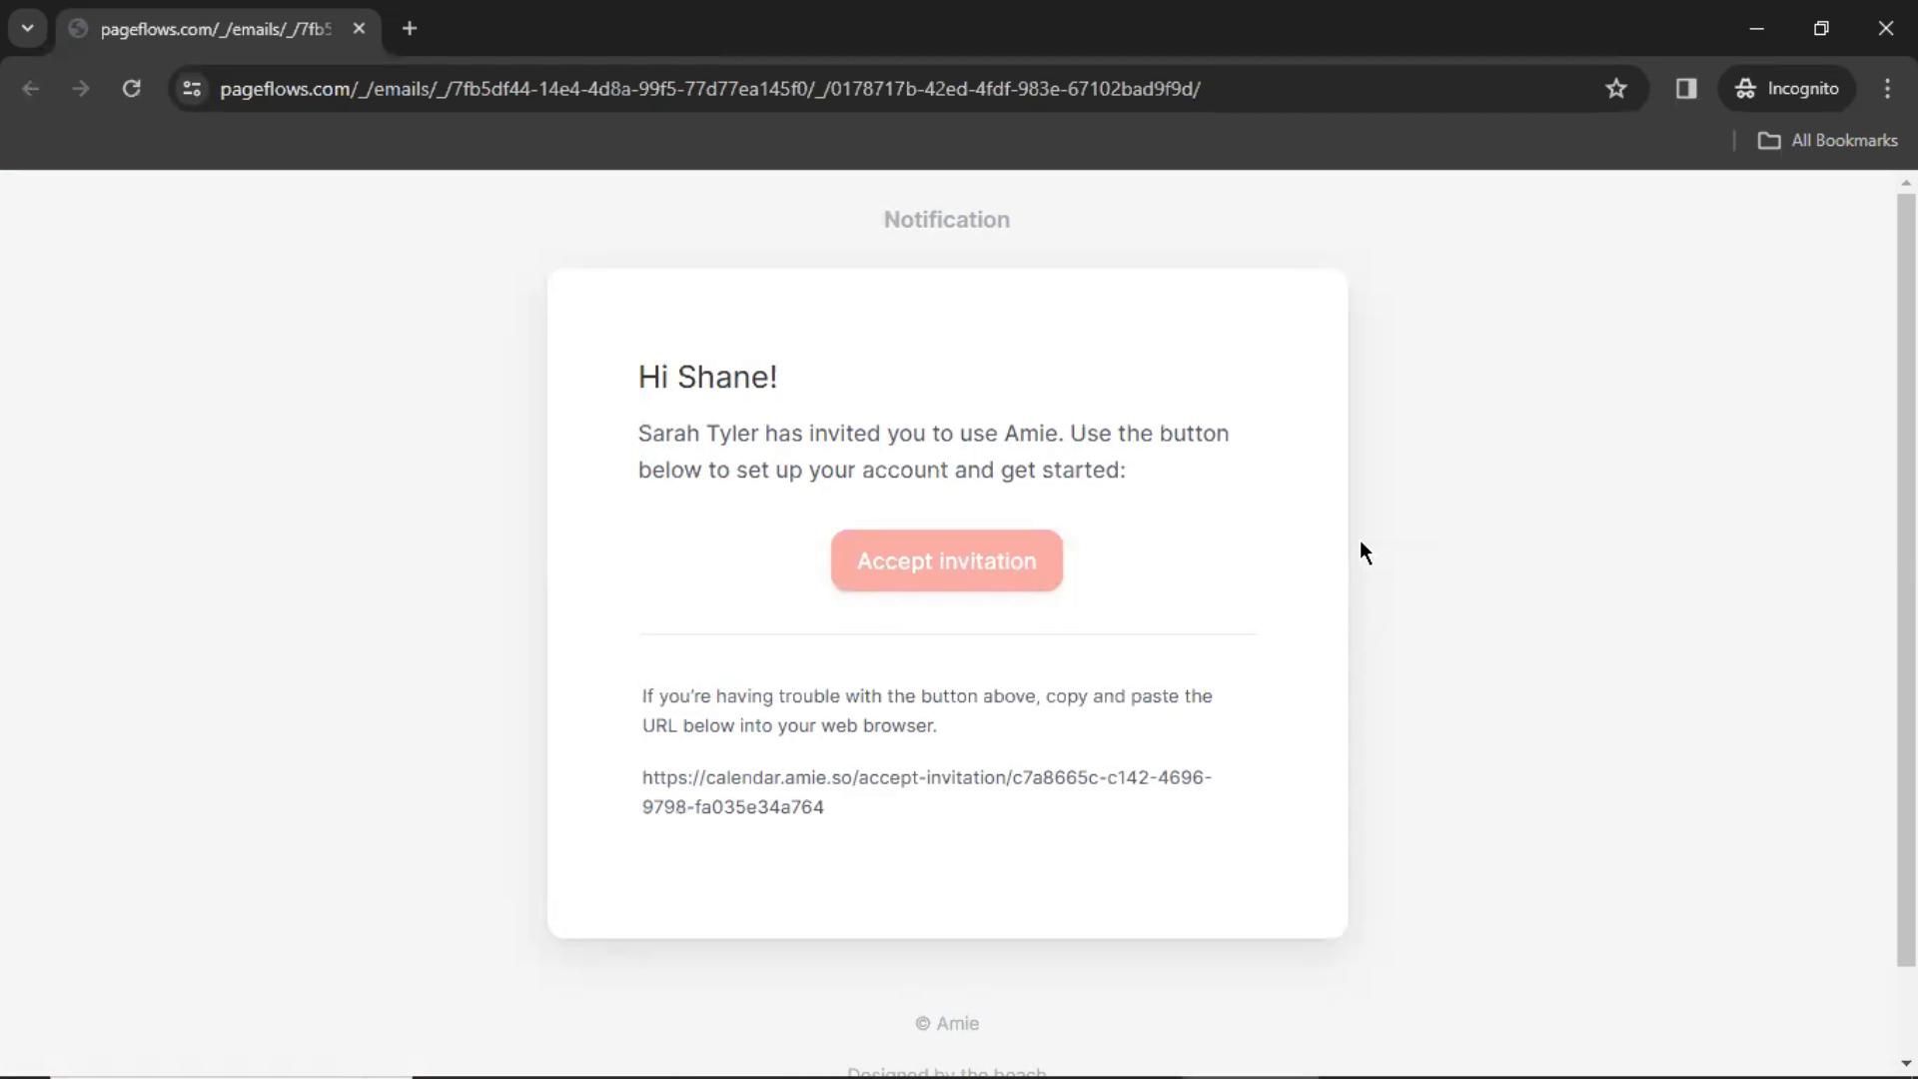Select the pageflows.com emails tab
1918x1079 pixels.
tap(215, 29)
